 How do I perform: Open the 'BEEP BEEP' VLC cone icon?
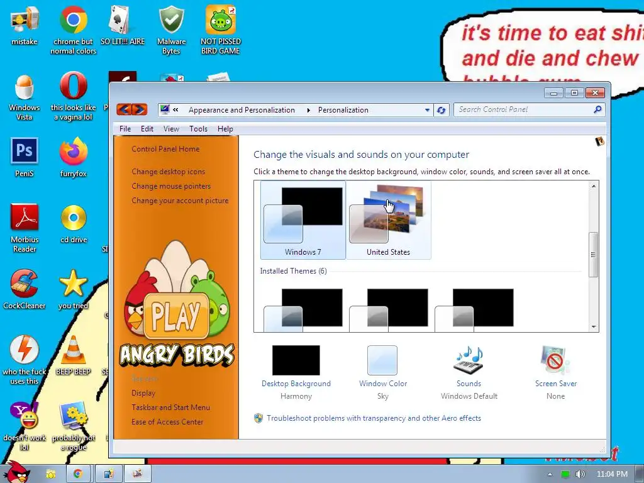click(x=73, y=356)
